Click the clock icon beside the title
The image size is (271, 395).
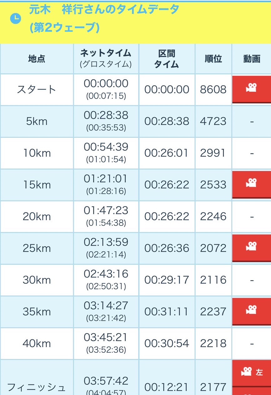tap(15, 19)
